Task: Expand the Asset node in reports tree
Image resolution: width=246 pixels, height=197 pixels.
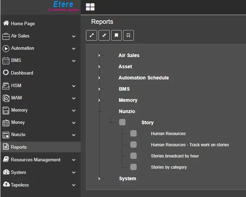Action: (100, 66)
